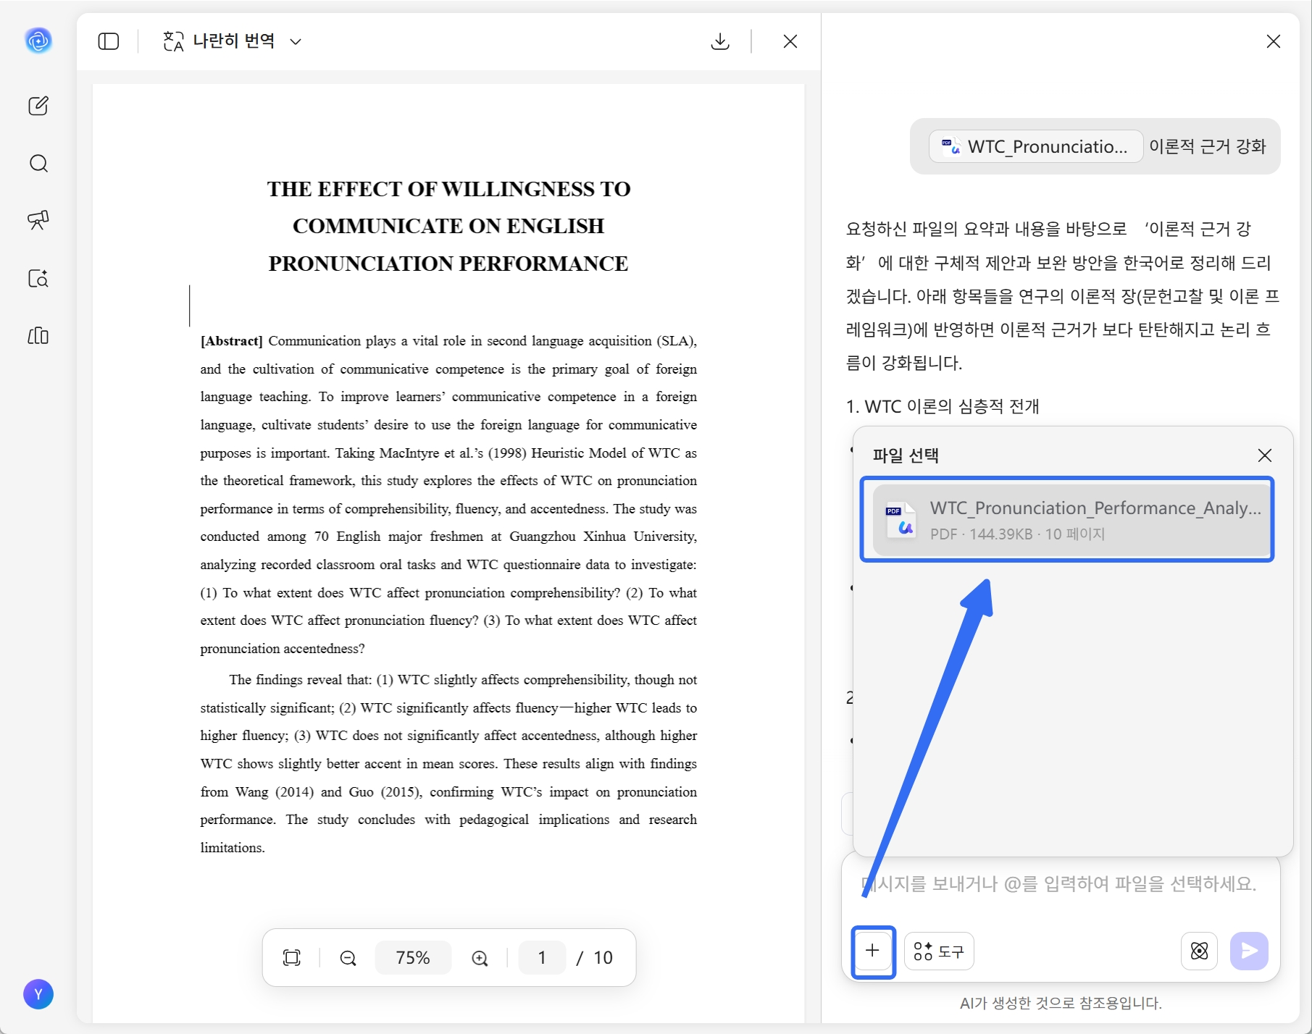Click the 75% zoom level field
This screenshot has width=1312, height=1034.
point(413,957)
